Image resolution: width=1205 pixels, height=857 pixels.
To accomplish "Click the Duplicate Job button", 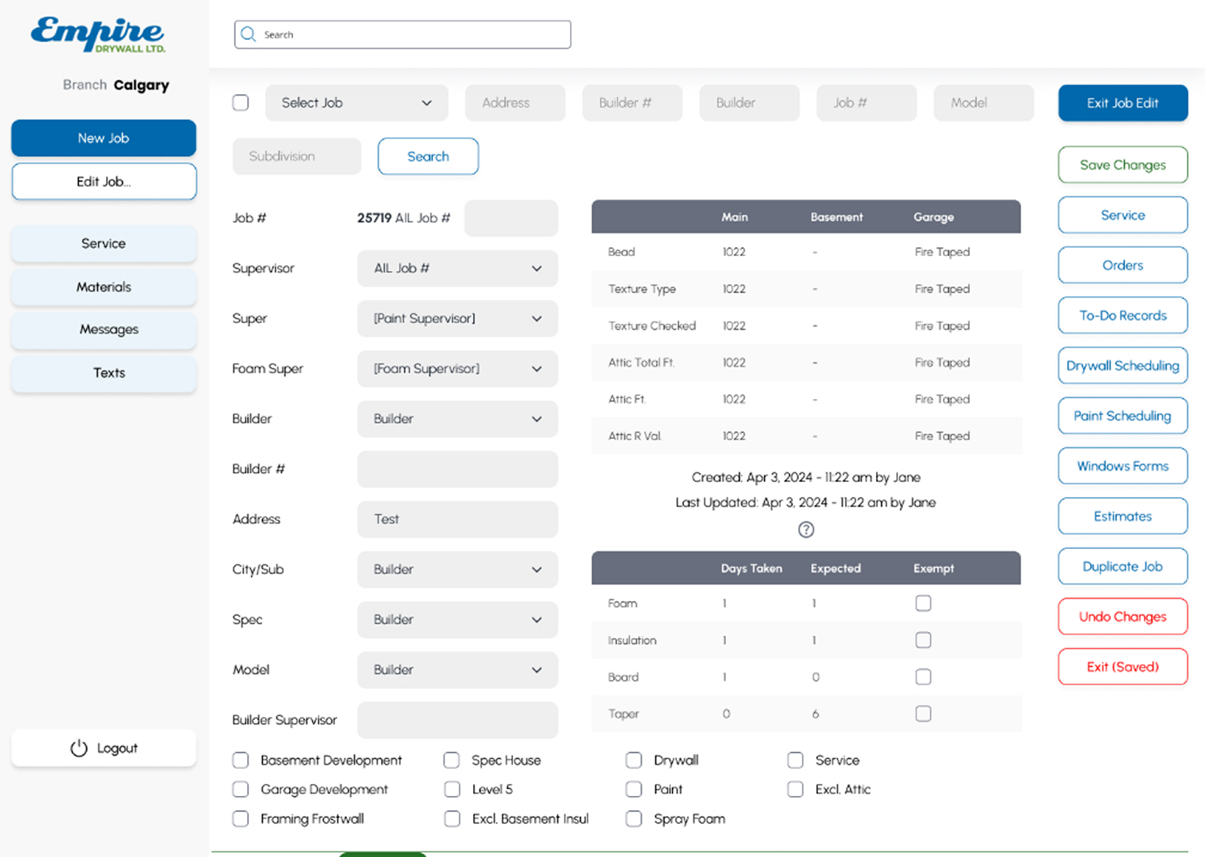I will 1122,566.
